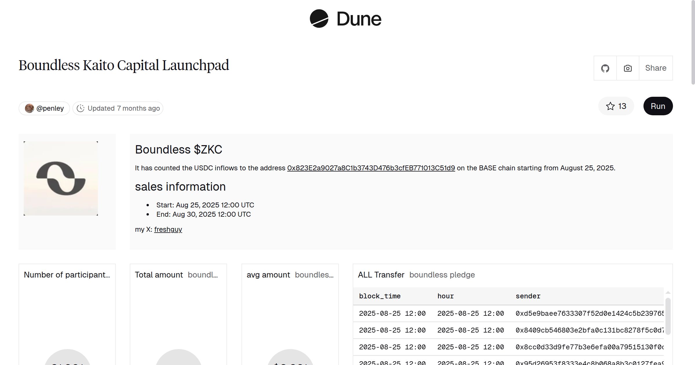Screen dimensions: 695x365
Task: Click the hour column header
Action: tap(445, 296)
